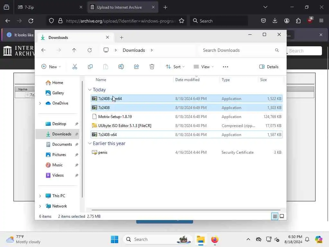Click the Cut scissors icon in File Explorer

tap(75, 67)
